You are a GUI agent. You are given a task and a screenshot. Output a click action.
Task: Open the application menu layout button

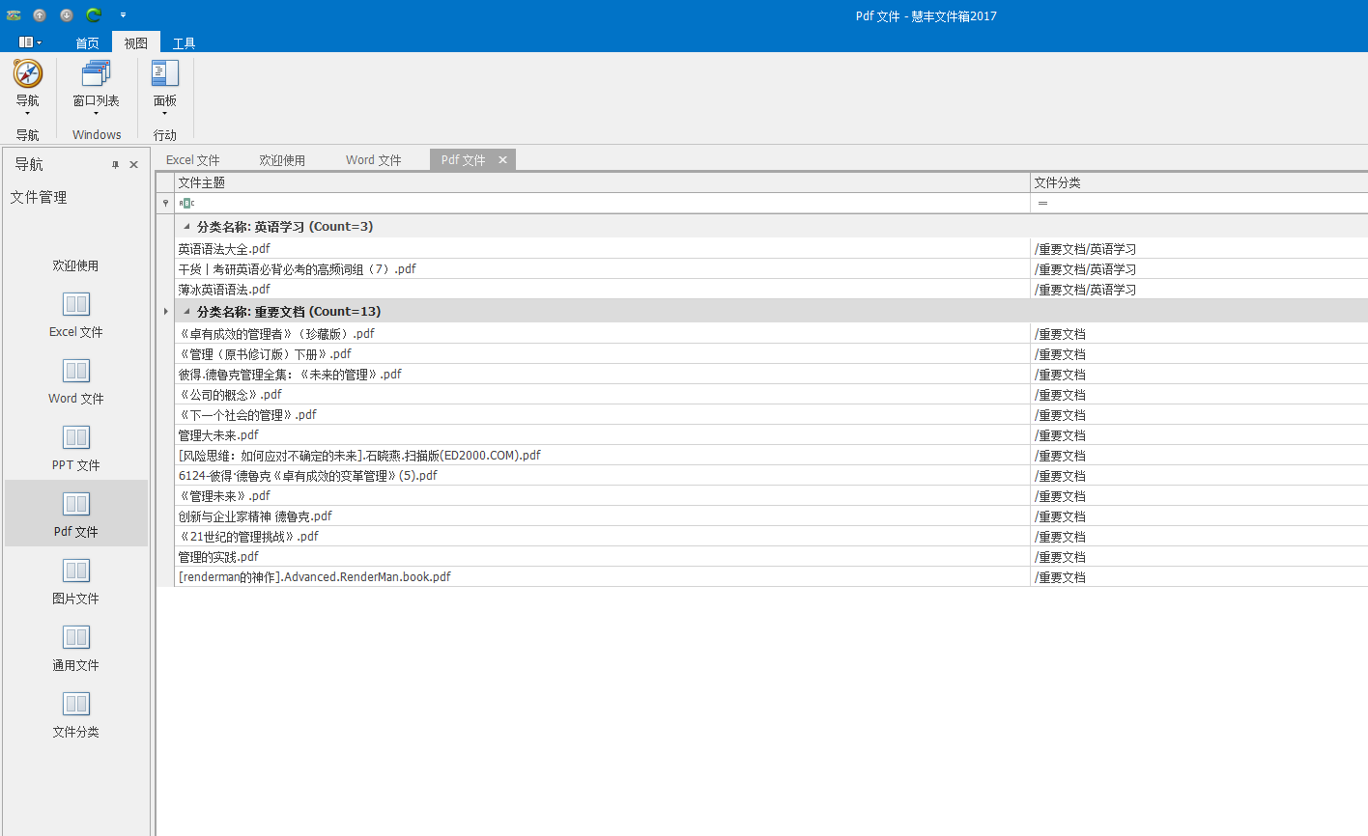30,42
